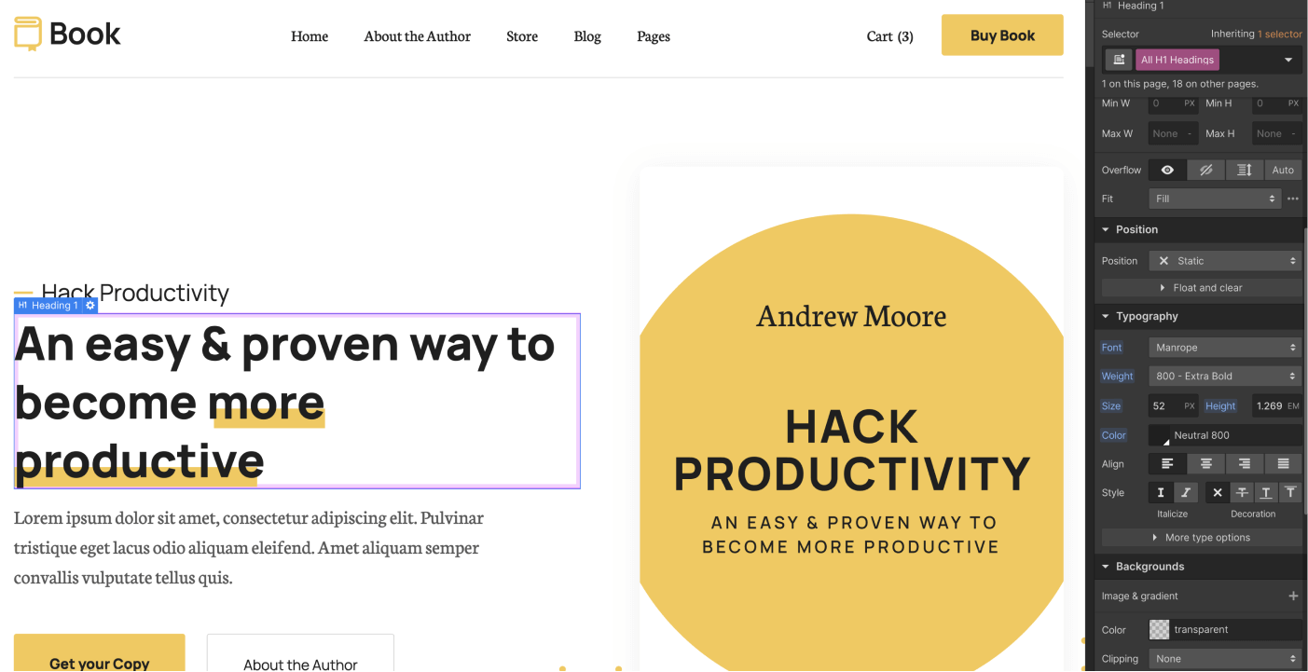Screen dimensions: 1308x672
Task: Apply strikethrough text decoration
Action: [x=1242, y=492]
